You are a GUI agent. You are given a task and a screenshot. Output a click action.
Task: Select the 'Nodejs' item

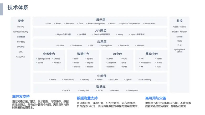point(57,63)
